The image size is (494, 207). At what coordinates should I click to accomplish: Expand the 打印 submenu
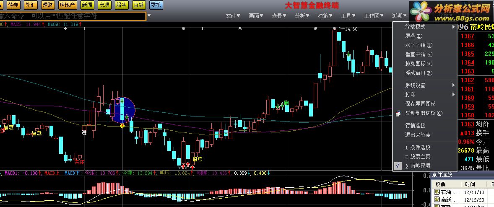tap(424, 94)
